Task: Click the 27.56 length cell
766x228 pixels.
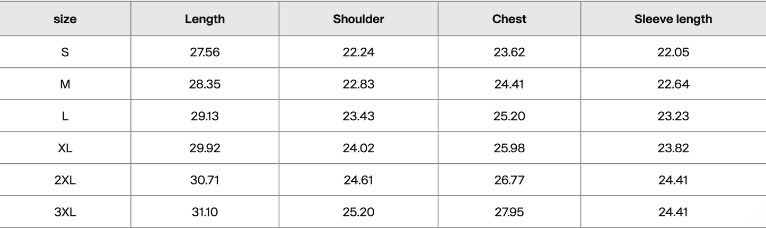Action: [205, 52]
